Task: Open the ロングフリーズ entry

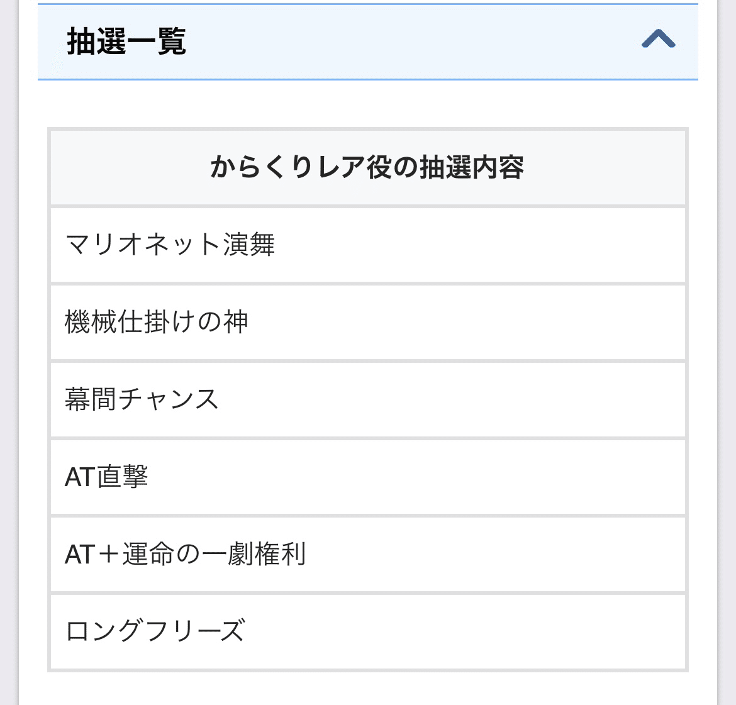Action: click(368, 632)
